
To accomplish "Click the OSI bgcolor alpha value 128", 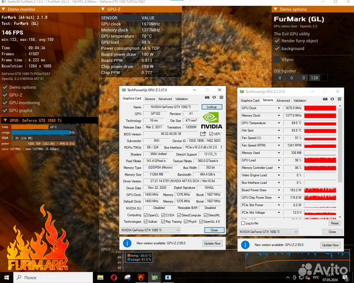I will point(314,78).
